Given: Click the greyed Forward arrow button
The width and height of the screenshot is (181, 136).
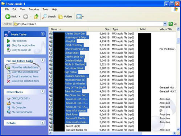Looking at the screenshot, I should click(25, 16).
